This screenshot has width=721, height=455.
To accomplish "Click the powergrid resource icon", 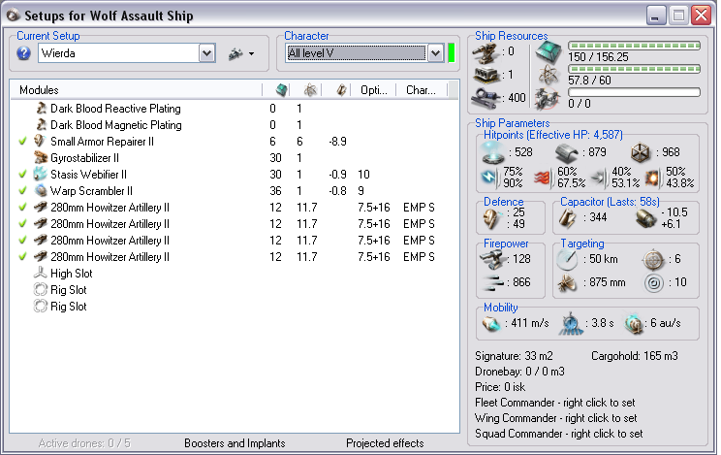I will click(549, 75).
